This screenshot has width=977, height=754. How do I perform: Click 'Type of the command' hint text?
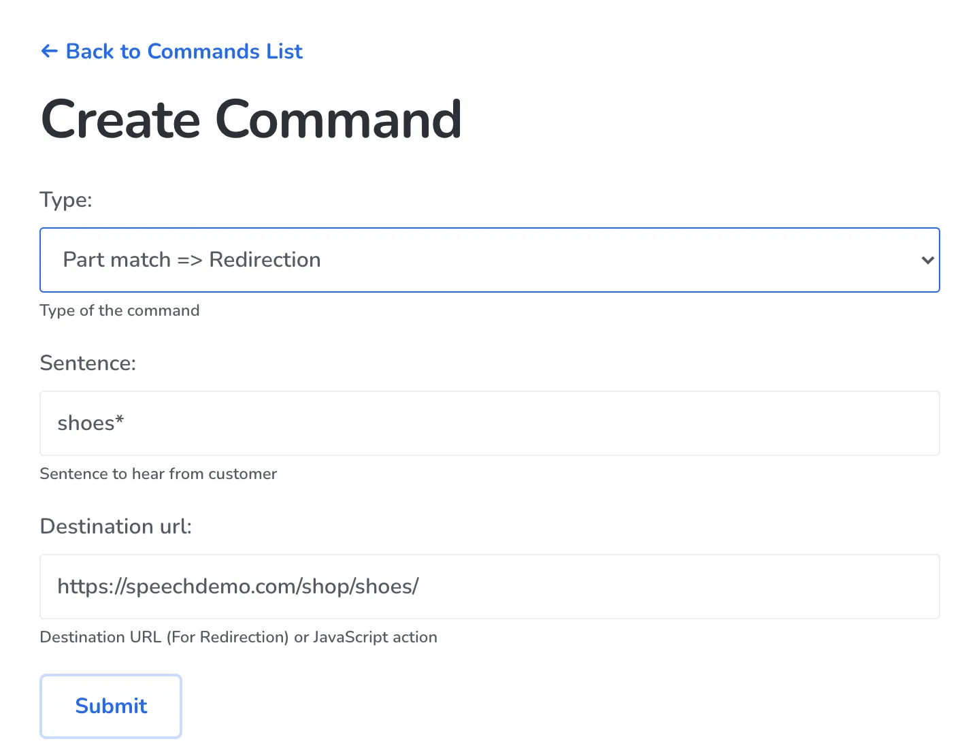coord(120,310)
